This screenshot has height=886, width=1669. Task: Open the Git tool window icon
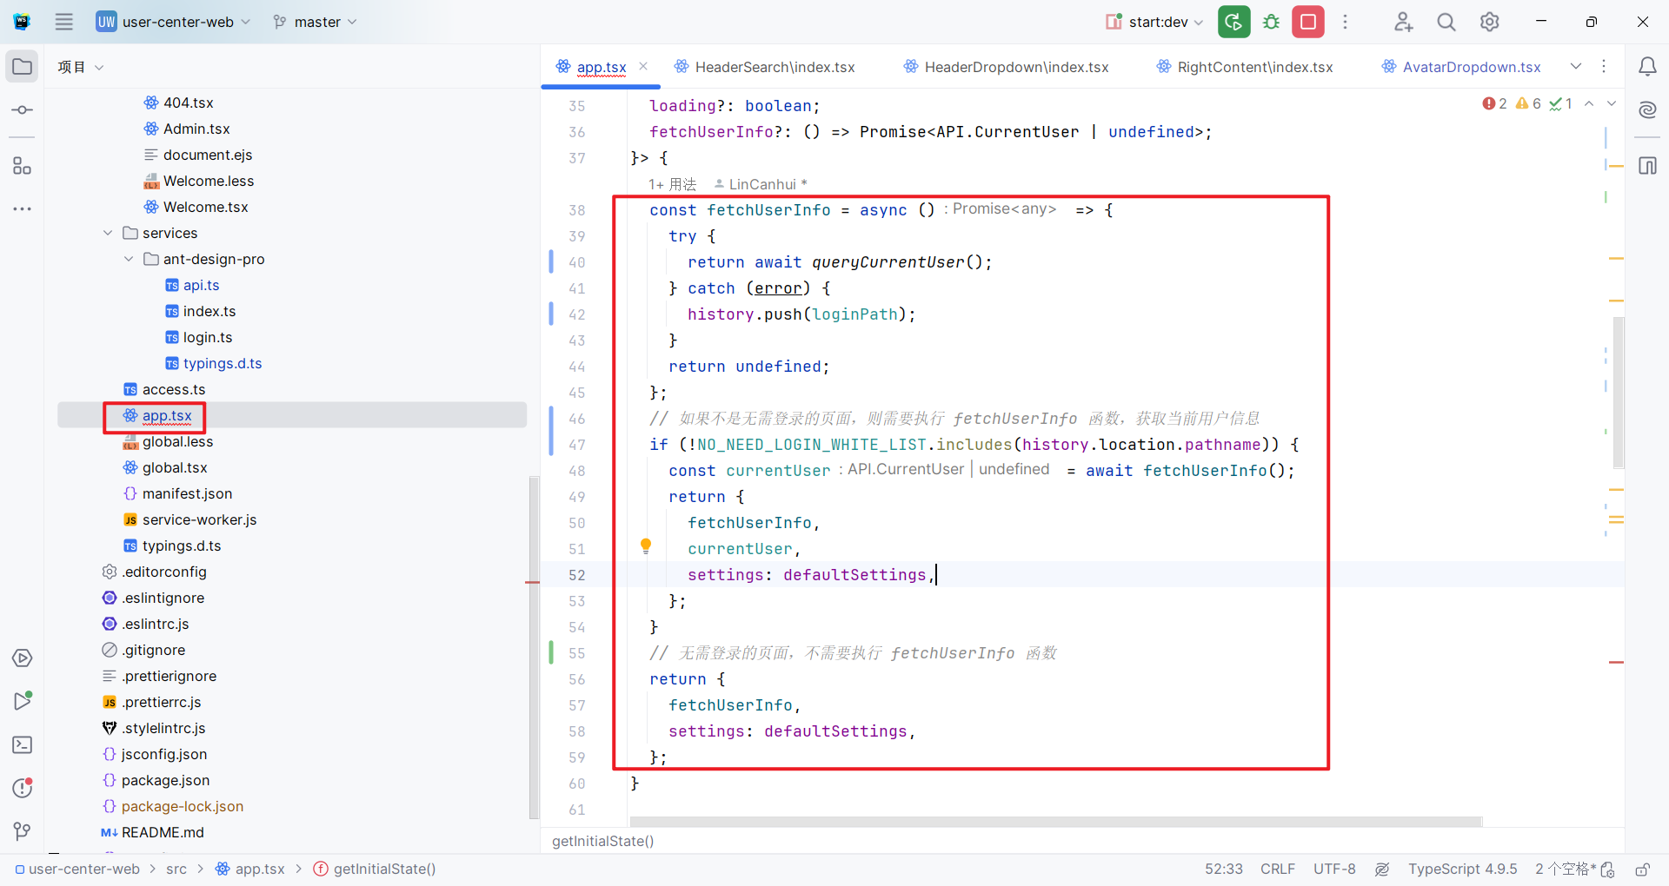23,831
